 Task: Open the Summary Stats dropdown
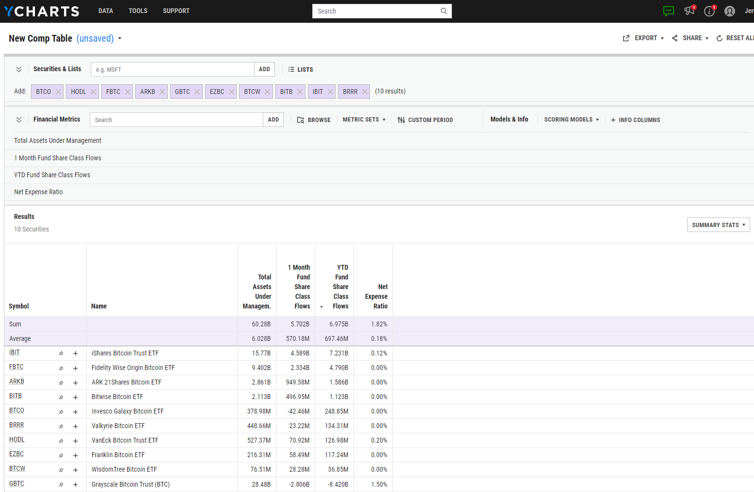pyautogui.click(x=718, y=224)
